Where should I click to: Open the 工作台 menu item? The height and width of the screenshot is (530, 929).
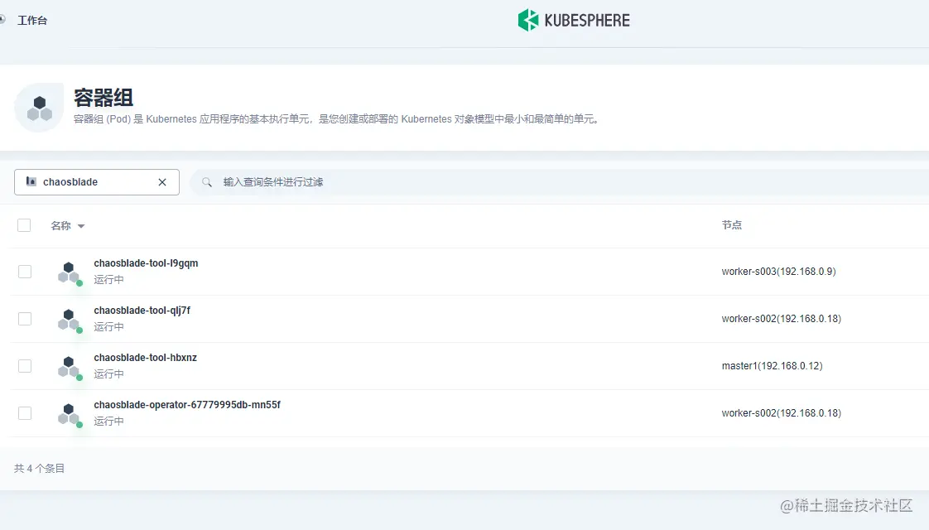tap(32, 19)
